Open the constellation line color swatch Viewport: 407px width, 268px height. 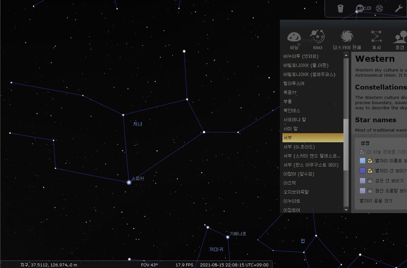[x=363, y=171]
